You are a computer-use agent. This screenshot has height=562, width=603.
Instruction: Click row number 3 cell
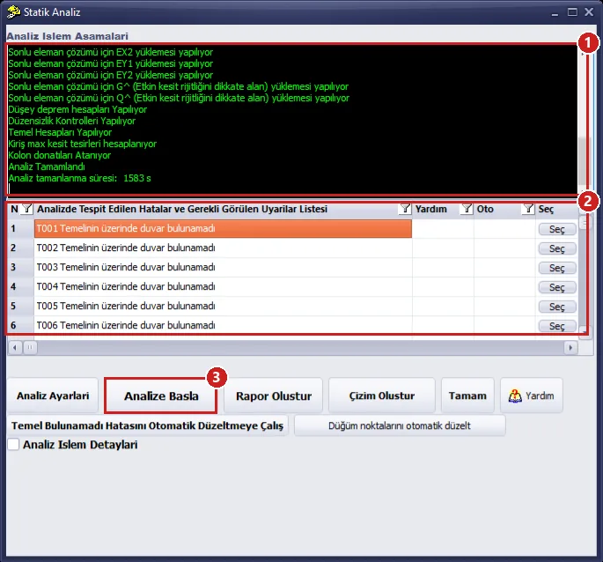pyautogui.click(x=20, y=267)
